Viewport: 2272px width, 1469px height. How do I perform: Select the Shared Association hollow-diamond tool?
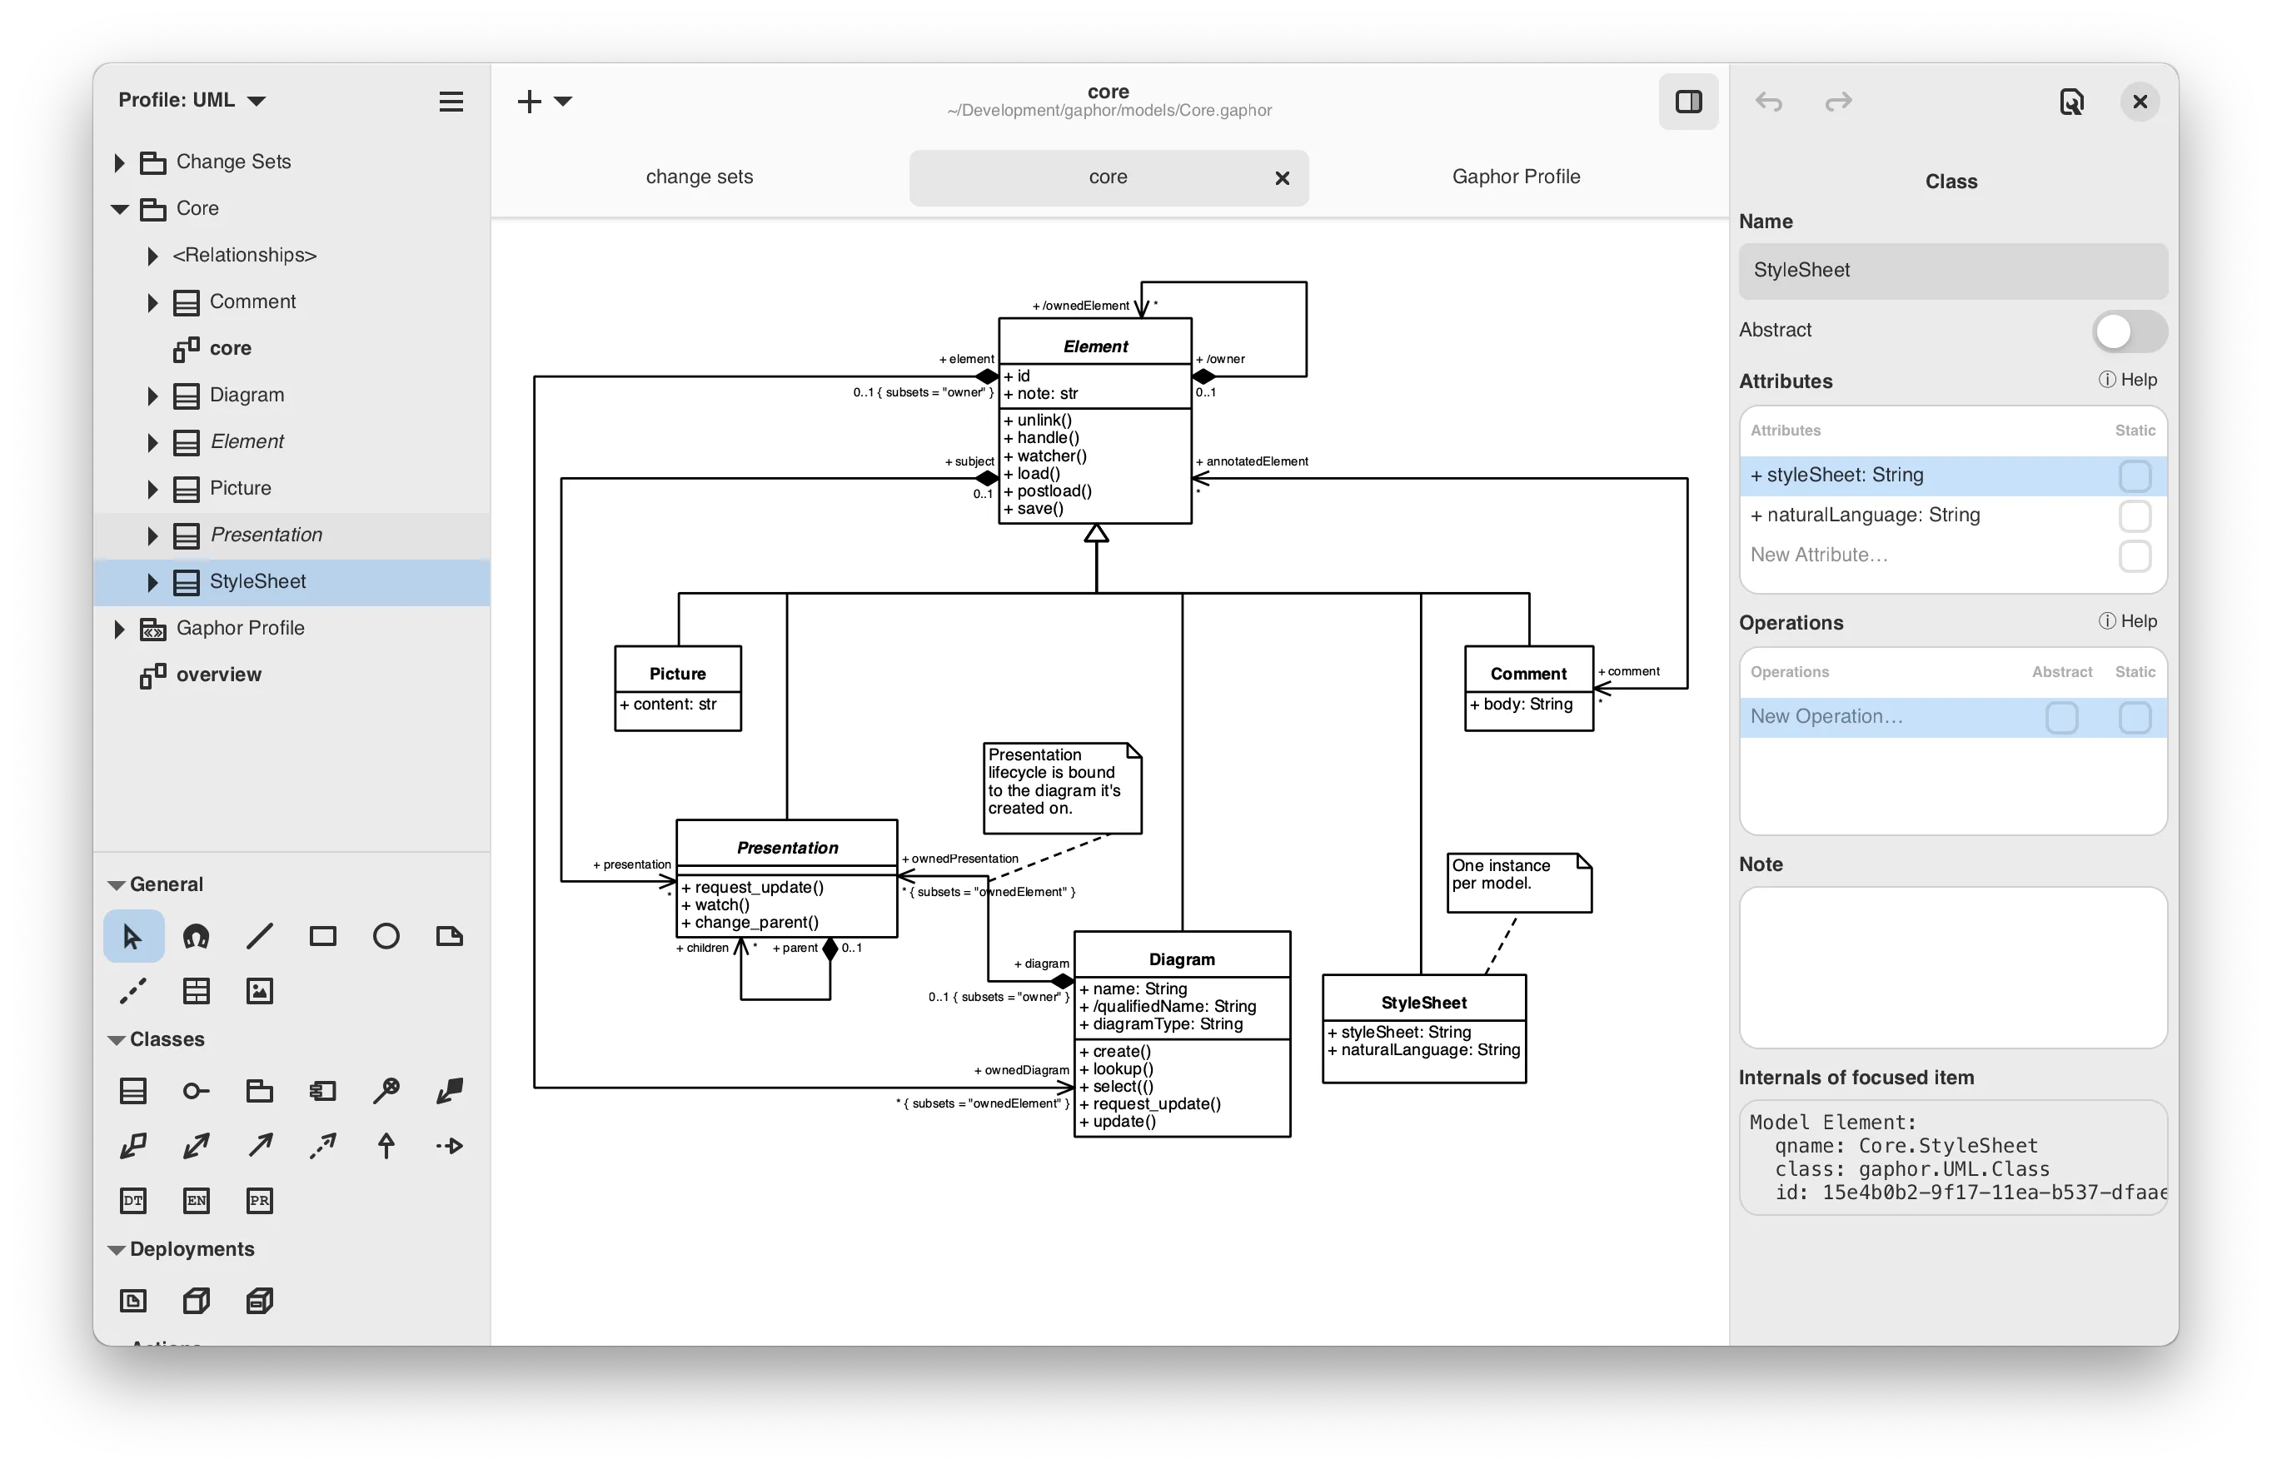[x=132, y=1145]
